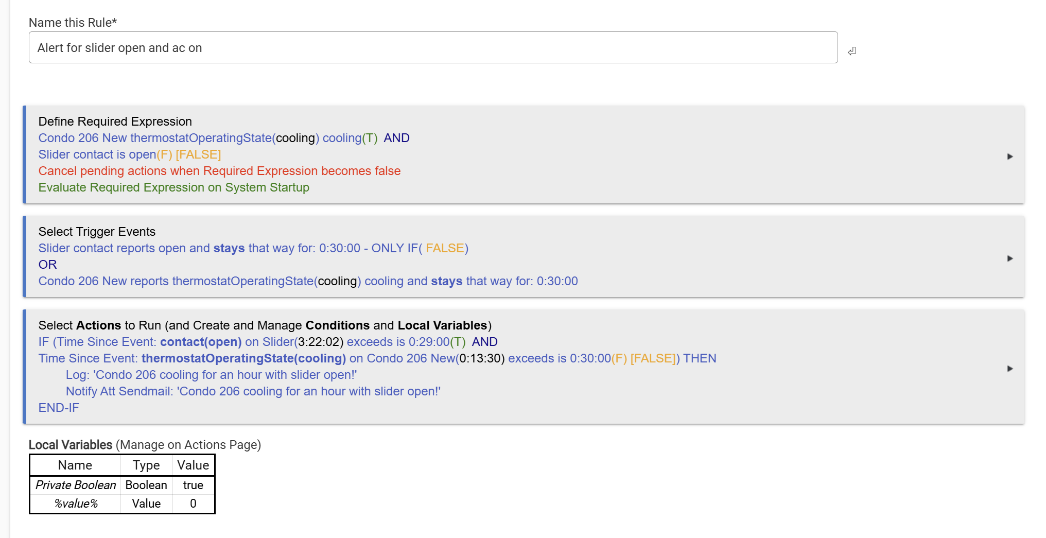Click the rule name input field
The width and height of the screenshot is (1046, 538).
point(433,47)
